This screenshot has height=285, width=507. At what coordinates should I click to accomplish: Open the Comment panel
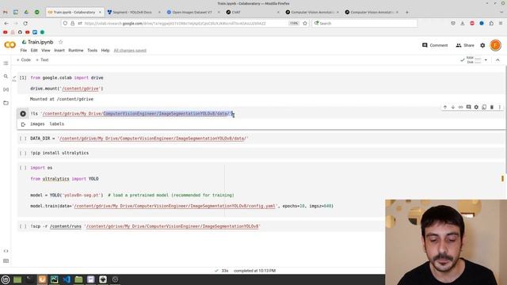(x=435, y=45)
